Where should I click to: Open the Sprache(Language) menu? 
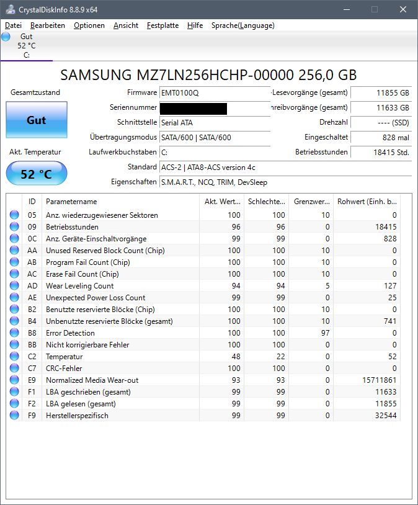pos(243,25)
